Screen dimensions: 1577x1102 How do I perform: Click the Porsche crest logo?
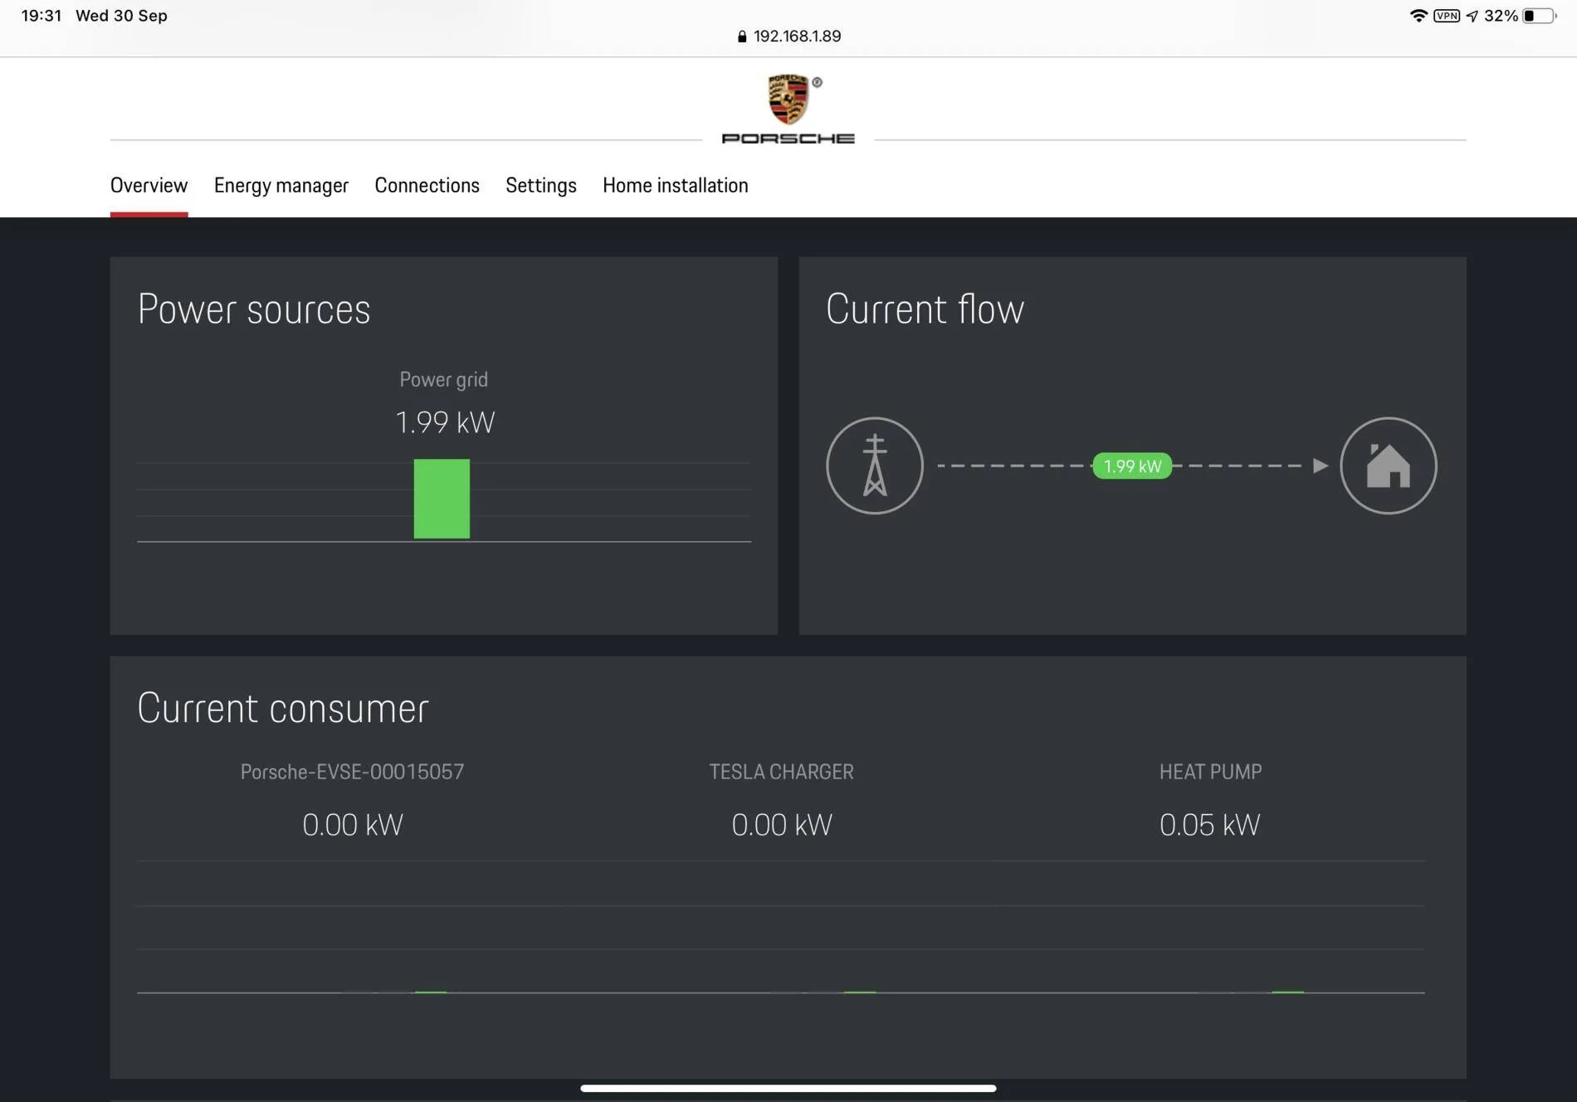coord(788,99)
